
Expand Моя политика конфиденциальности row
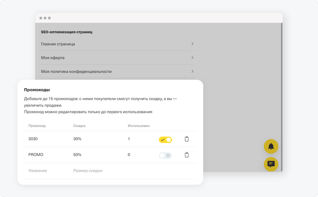[118, 71]
